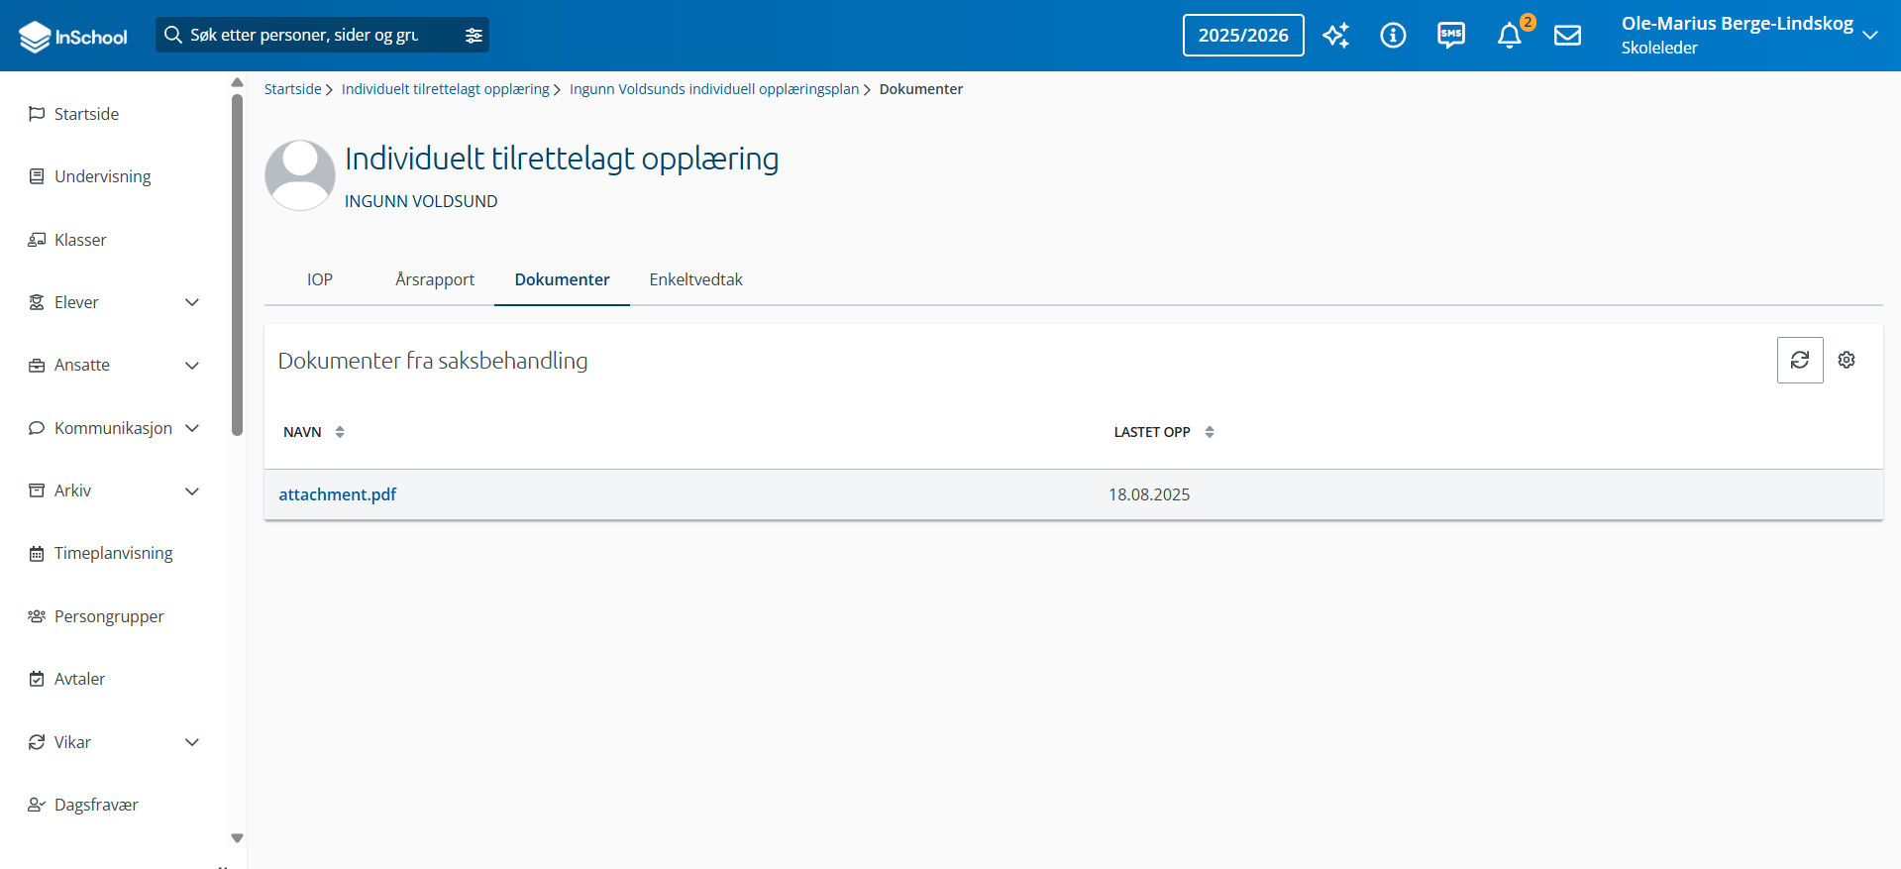
Task: Expand the Kommunikasjon menu chevron
Action: (x=192, y=428)
